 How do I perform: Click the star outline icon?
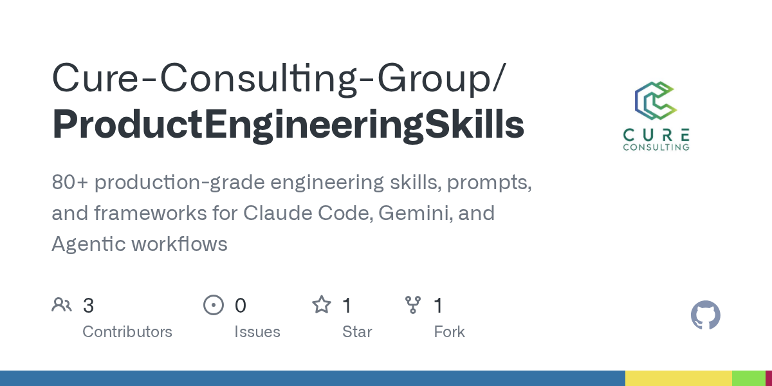pyautogui.click(x=322, y=304)
